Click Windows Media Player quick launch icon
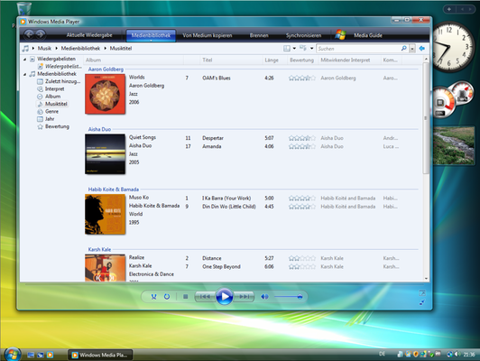The image size is (480, 361). click(x=50, y=355)
